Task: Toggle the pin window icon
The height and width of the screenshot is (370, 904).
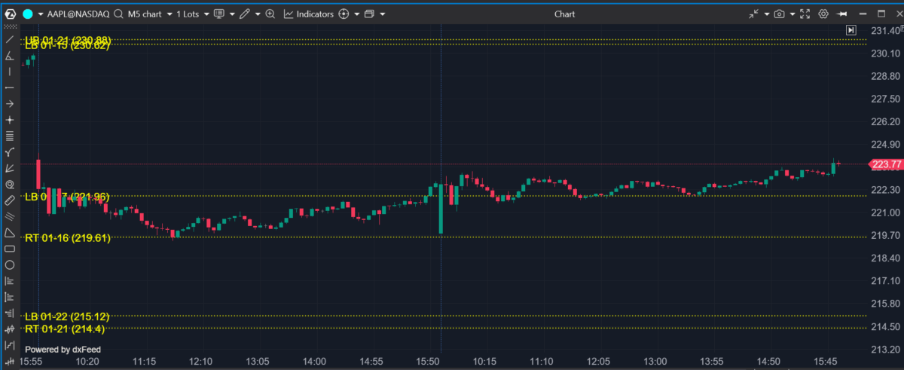Action: (843, 14)
